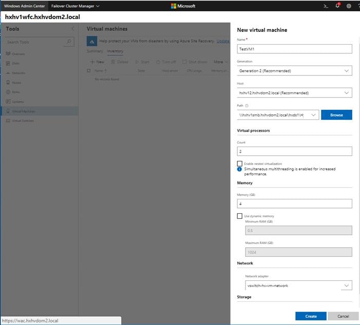Click the square icon of Shut down

pyautogui.click(x=184, y=62)
